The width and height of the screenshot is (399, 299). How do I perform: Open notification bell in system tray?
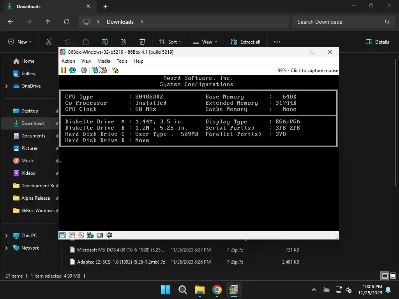(388, 290)
